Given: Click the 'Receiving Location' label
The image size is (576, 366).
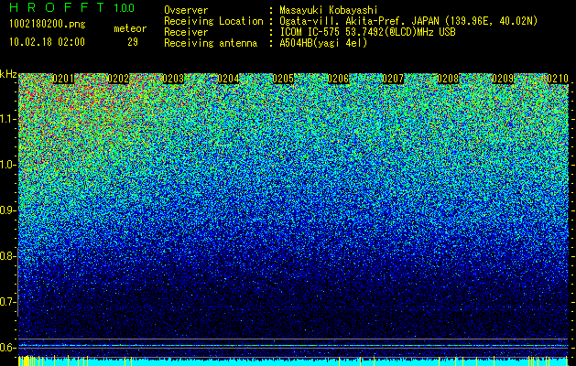Looking at the screenshot, I should pyautogui.click(x=213, y=21).
